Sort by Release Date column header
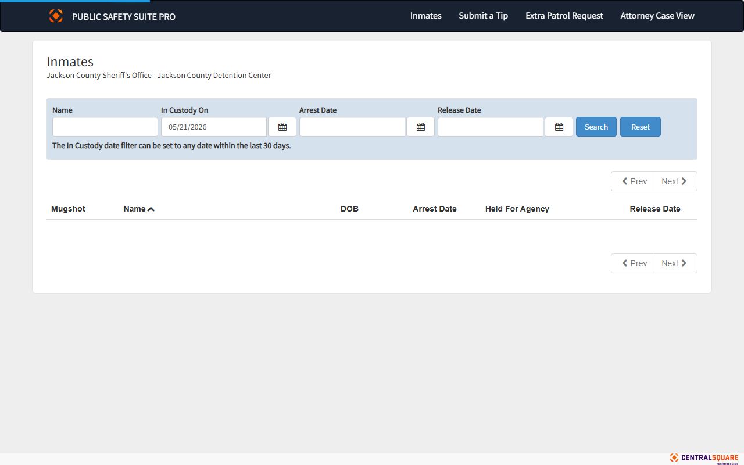 coord(655,209)
